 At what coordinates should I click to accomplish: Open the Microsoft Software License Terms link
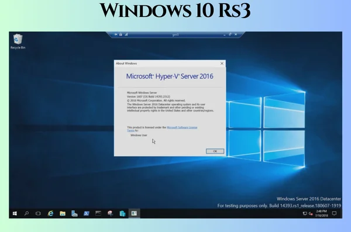182,127
